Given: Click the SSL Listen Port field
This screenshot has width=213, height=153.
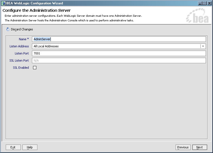Looking at the screenshot, I should 119,60.
